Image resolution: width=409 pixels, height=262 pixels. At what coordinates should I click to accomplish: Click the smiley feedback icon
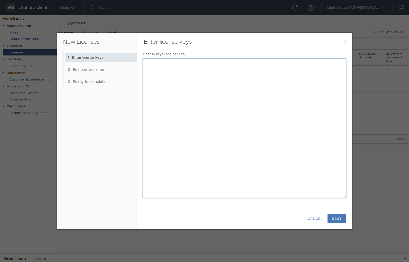401,8
